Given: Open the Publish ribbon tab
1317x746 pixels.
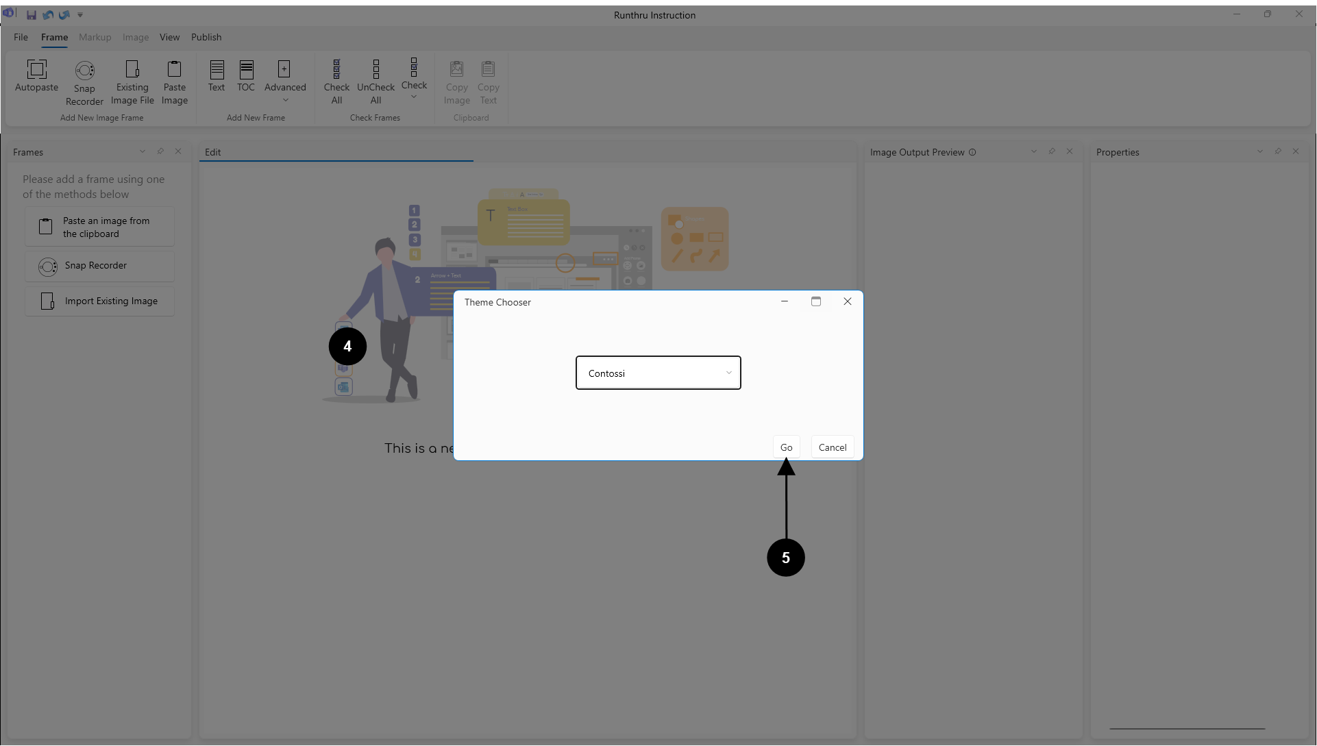Looking at the screenshot, I should (x=206, y=37).
